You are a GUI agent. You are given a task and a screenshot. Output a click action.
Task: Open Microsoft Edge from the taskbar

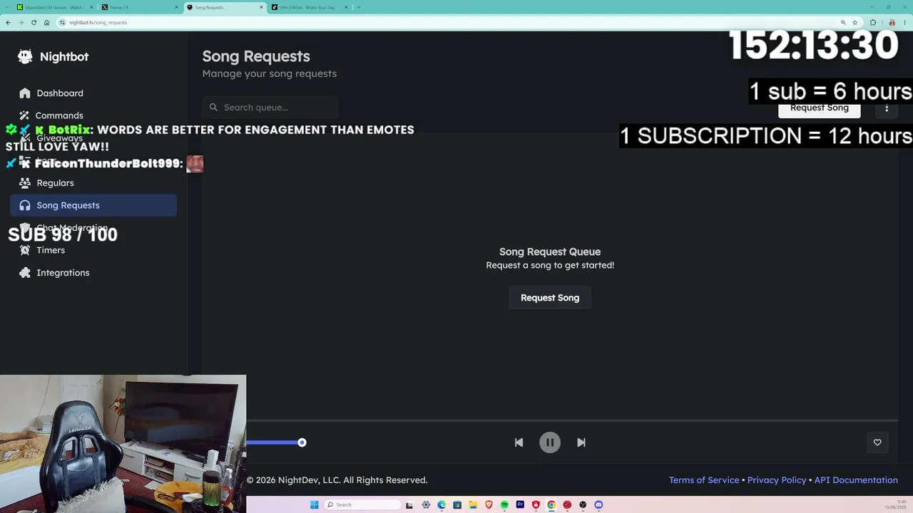442,505
